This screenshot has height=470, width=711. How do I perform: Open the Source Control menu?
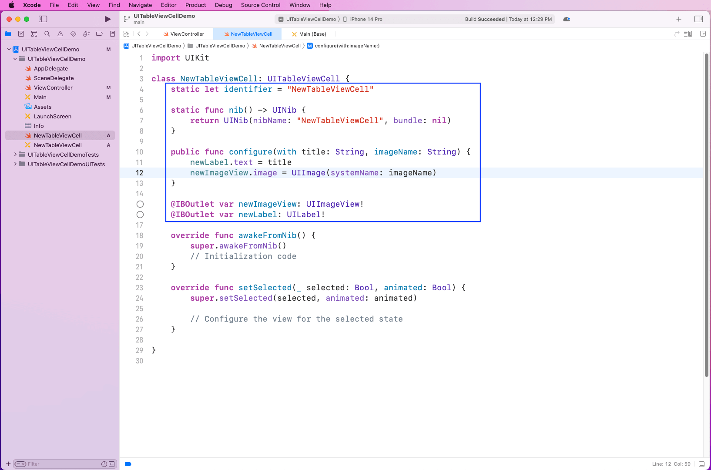[260, 5]
